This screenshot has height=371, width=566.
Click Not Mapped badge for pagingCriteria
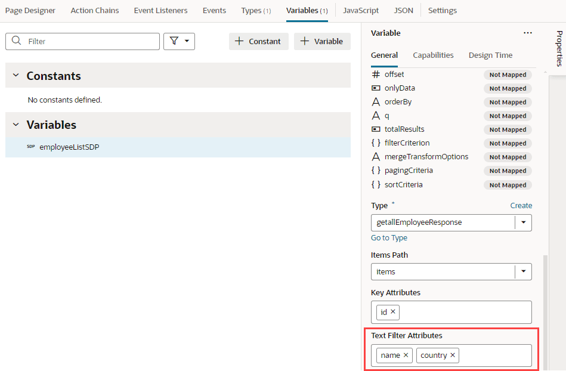(508, 171)
